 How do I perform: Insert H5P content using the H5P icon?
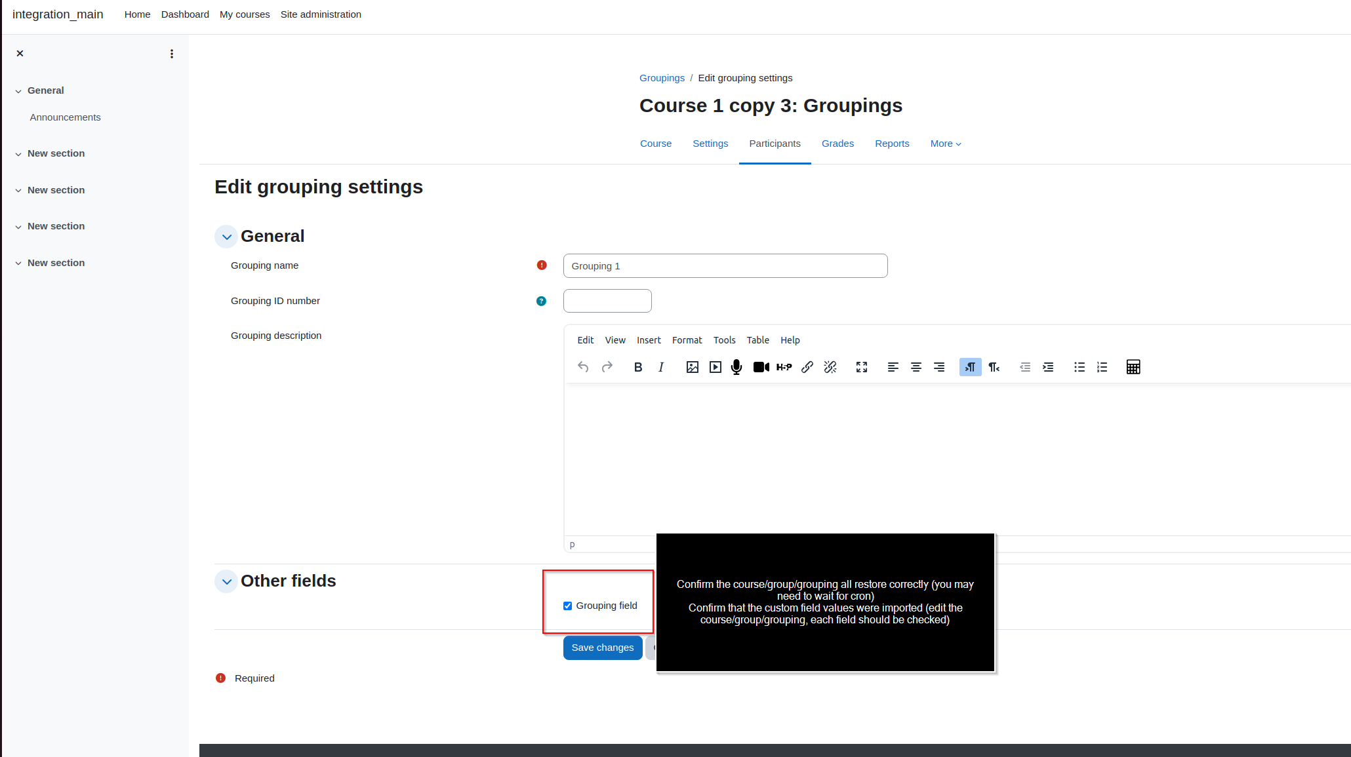click(x=784, y=367)
